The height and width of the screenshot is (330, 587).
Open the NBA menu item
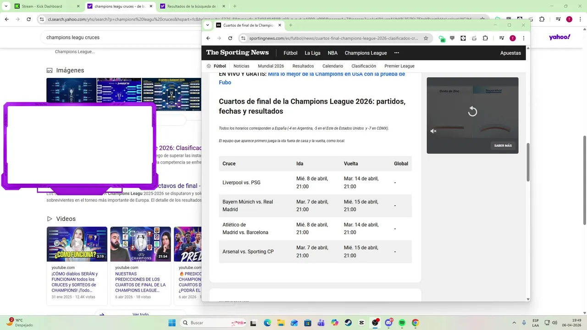(x=332, y=53)
